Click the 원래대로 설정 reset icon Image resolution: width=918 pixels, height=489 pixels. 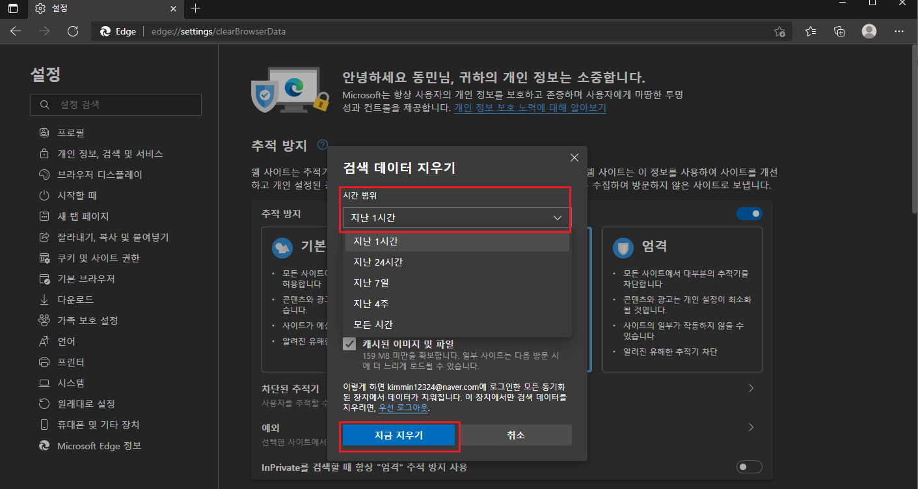point(44,404)
